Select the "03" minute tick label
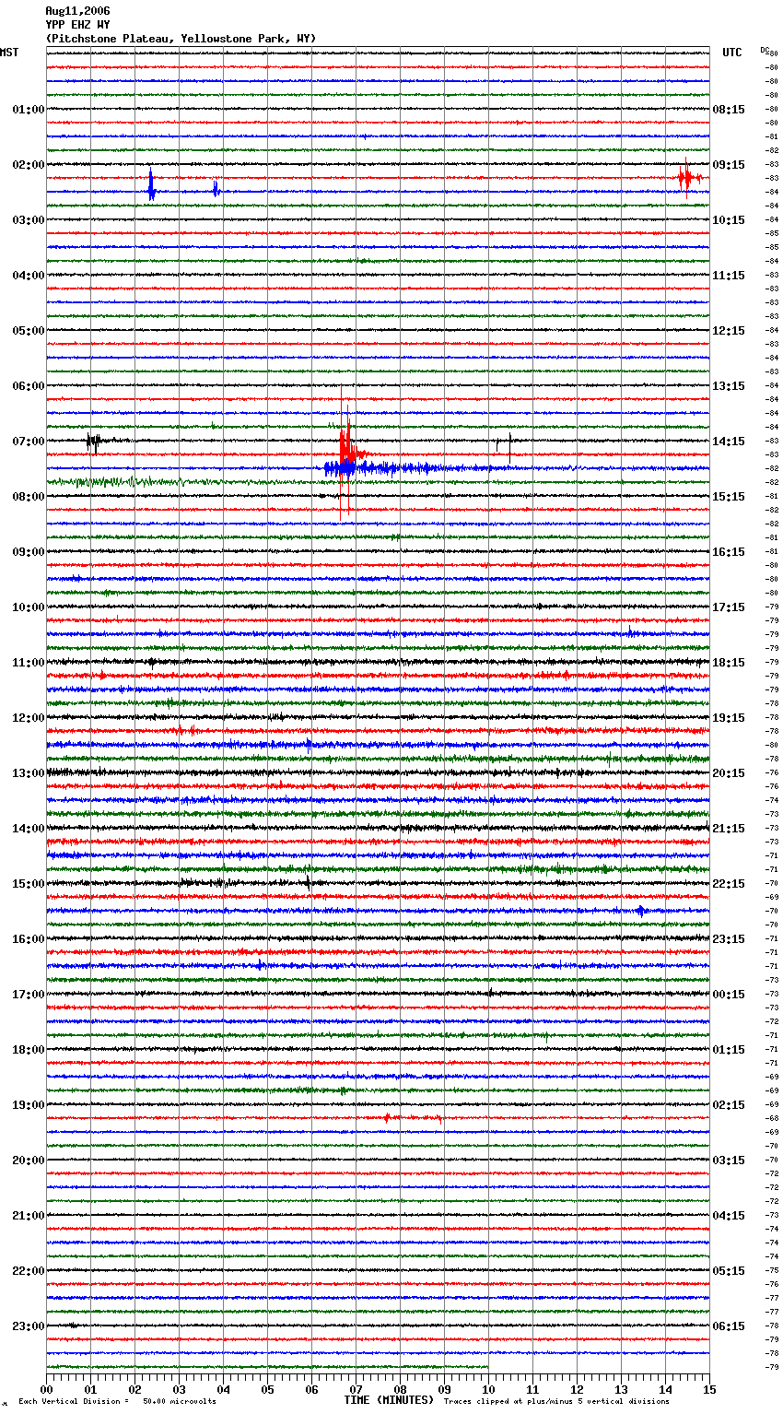 [x=179, y=1390]
